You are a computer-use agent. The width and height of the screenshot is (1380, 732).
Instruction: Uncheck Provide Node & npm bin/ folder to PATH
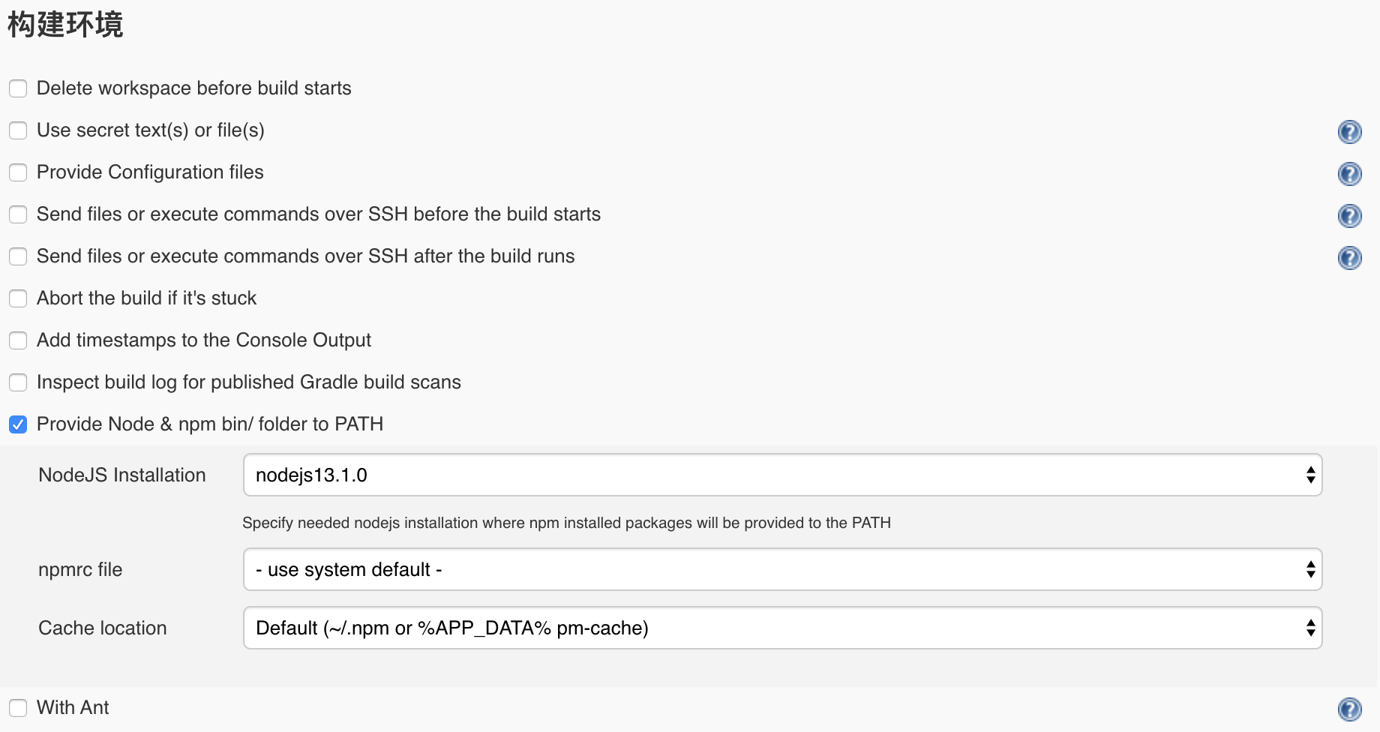tap(18, 424)
